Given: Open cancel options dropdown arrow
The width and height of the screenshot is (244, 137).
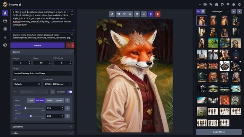Looking at the screenshot, I should 73,45.
